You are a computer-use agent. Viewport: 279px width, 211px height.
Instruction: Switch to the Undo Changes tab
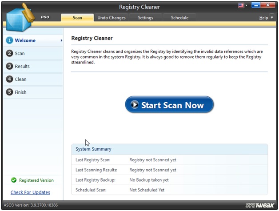(112, 18)
